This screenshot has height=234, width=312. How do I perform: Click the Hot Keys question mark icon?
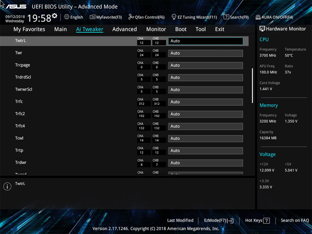pos(266,221)
